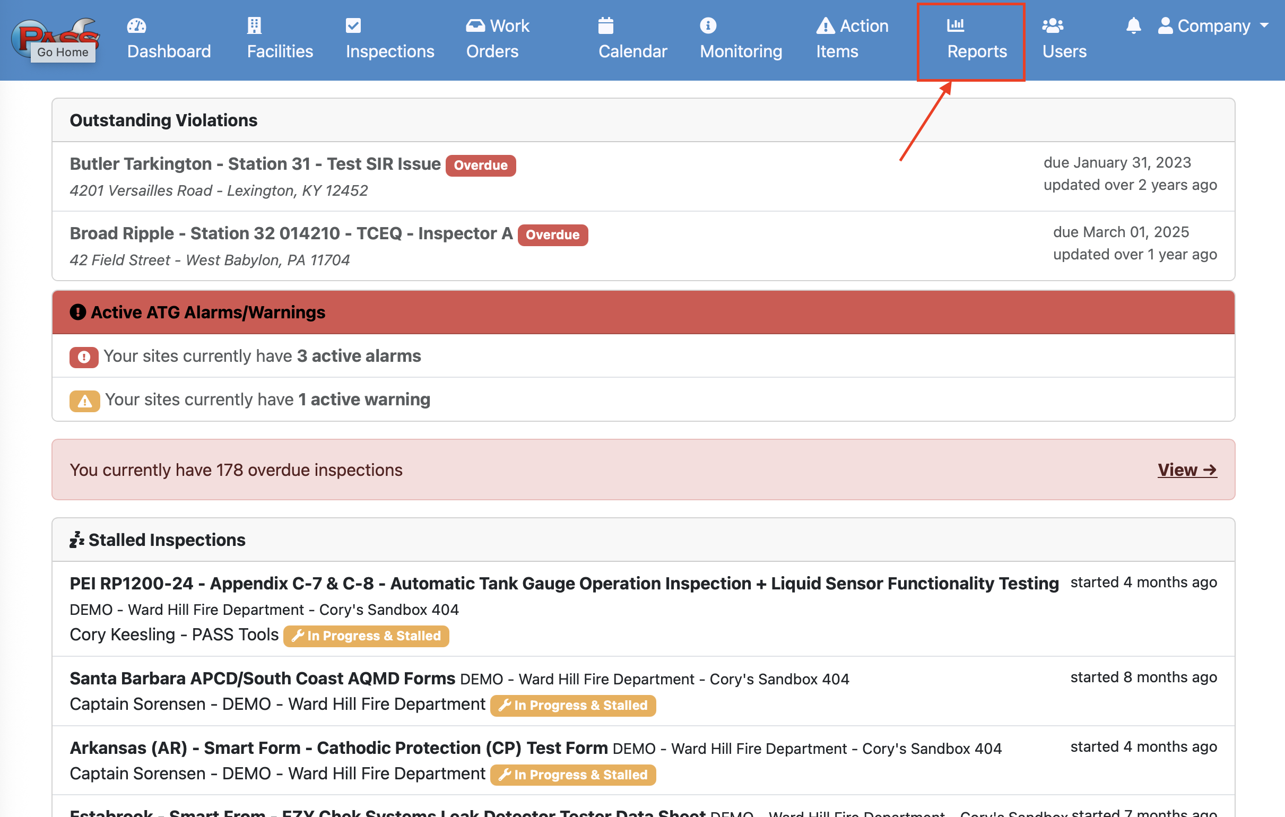
Task: Click the Dashboard gauge icon
Action: coord(136,25)
